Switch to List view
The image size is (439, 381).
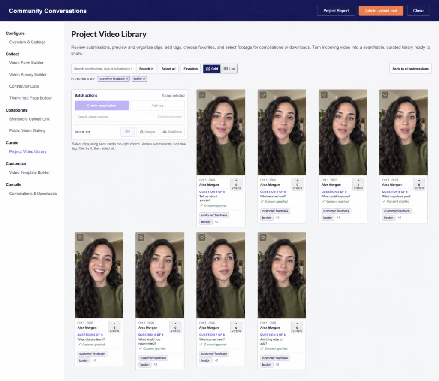[229, 69]
